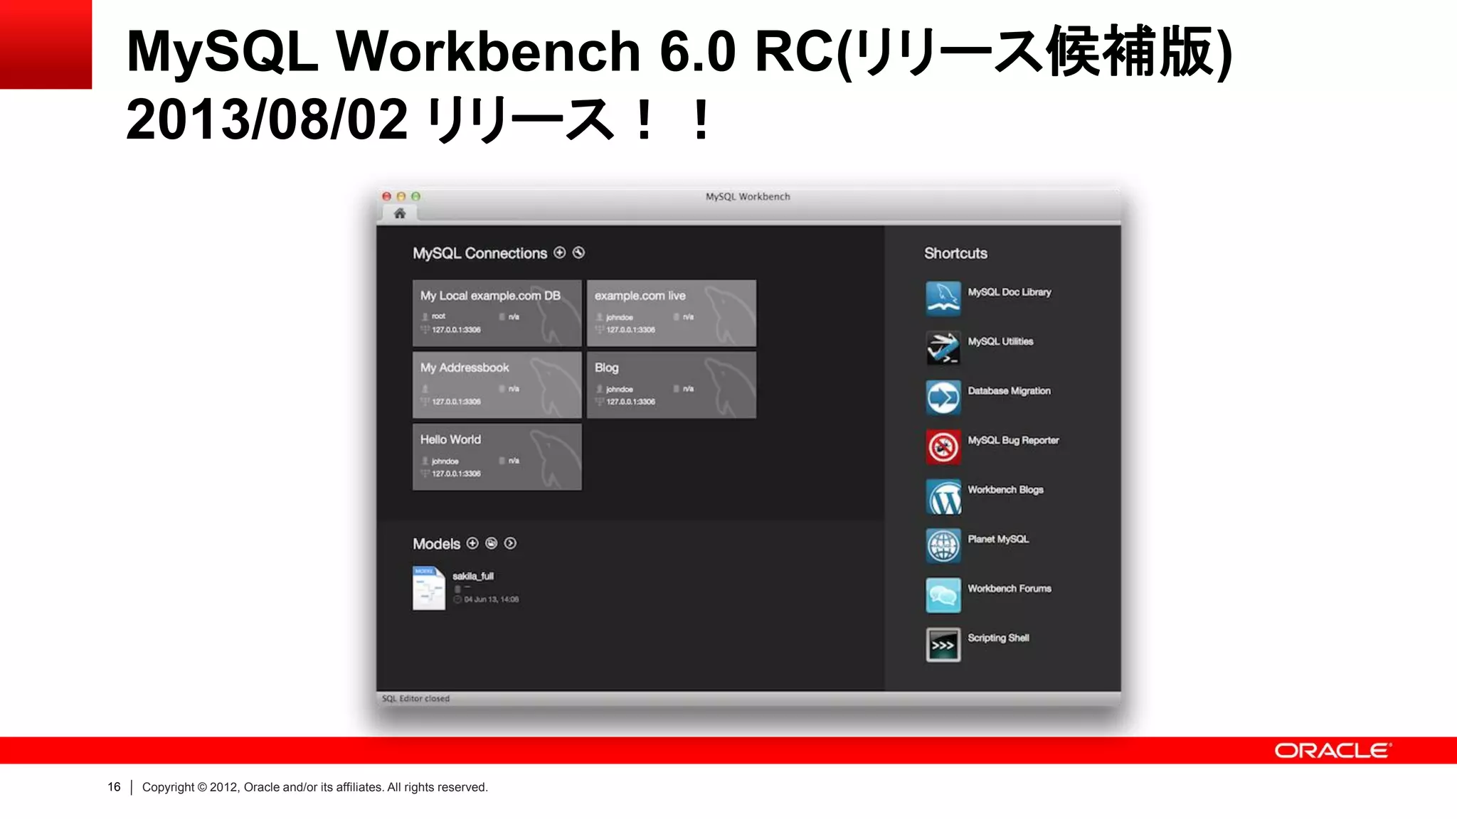
Task: Click the Shortcuts heading
Action: [955, 253]
